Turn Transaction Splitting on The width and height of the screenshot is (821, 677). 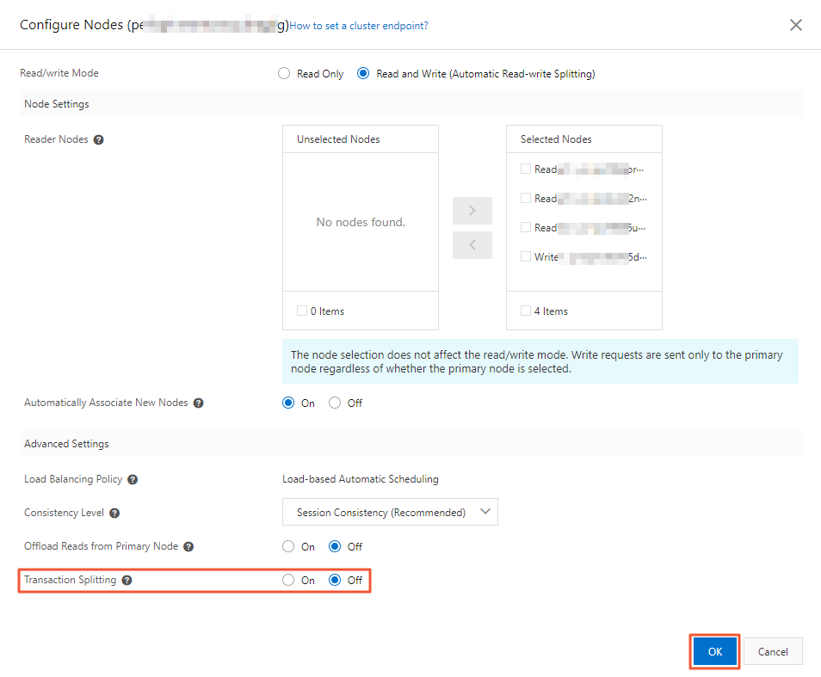(x=288, y=580)
